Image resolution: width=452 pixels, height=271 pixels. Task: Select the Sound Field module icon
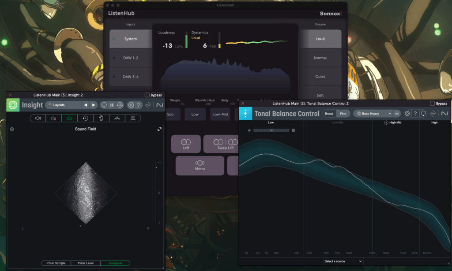pyautogui.click(x=69, y=118)
